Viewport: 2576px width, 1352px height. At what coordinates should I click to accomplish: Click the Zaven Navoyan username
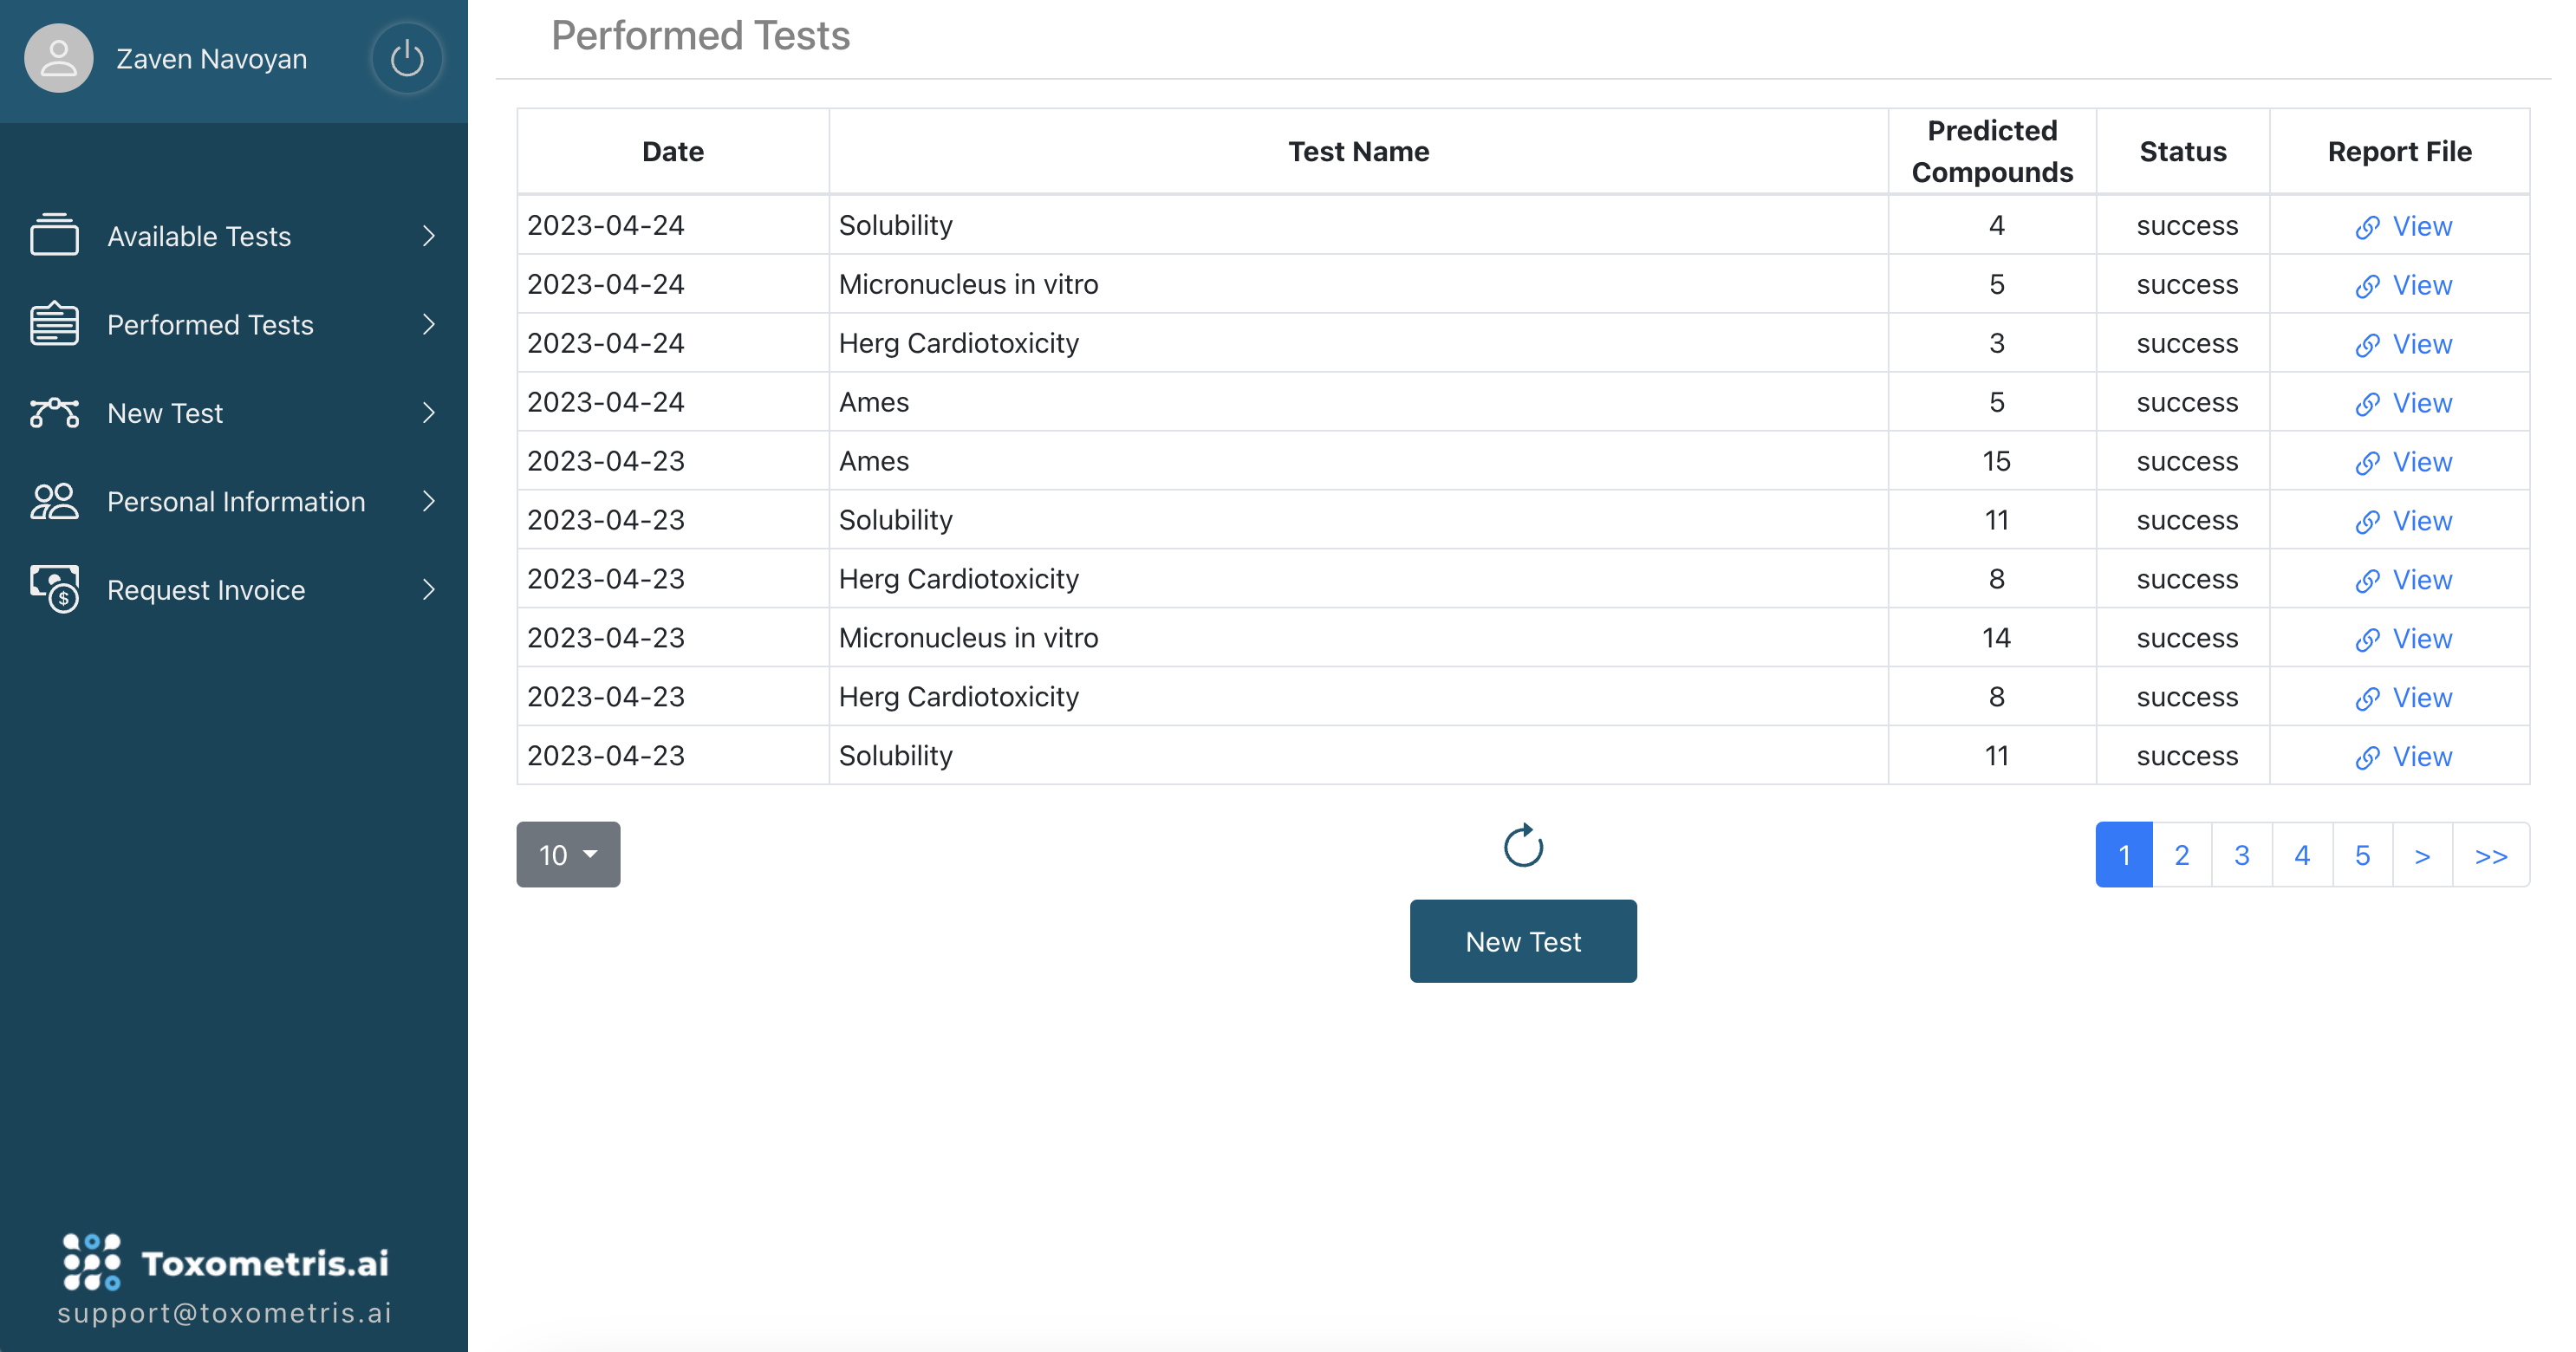(211, 59)
